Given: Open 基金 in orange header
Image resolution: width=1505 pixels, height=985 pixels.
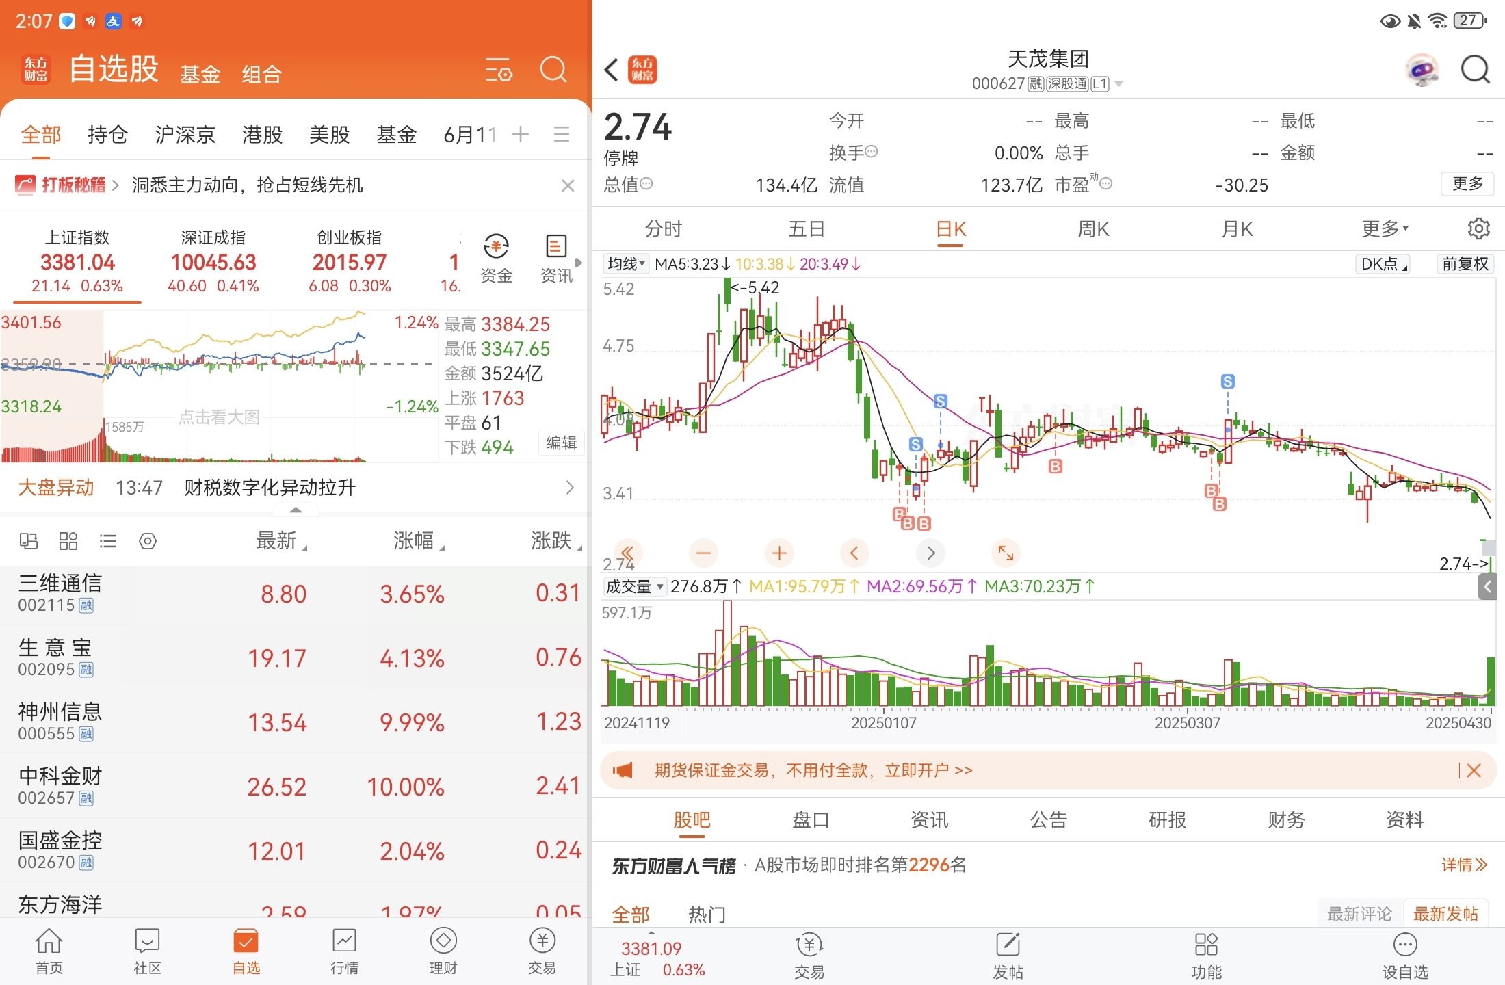Looking at the screenshot, I should (200, 74).
